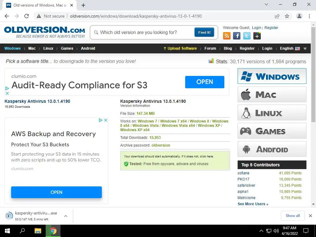The image size is (316, 237).
Task: Close the AWS Backup and Recovery ad
Action: point(106,120)
